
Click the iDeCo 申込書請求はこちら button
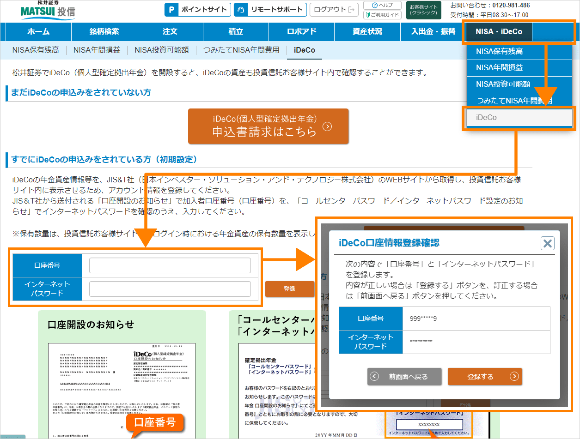pyautogui.click(x=268, y=126)
